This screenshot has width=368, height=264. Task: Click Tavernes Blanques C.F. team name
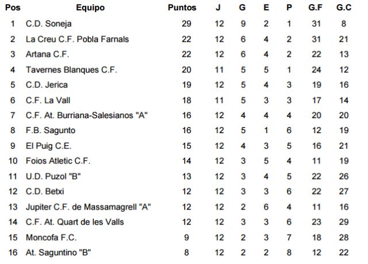[x=71, y=69]
